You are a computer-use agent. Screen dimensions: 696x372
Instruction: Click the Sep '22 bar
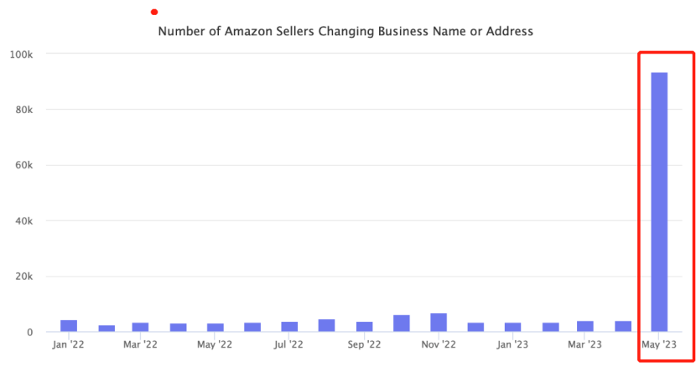364,327
